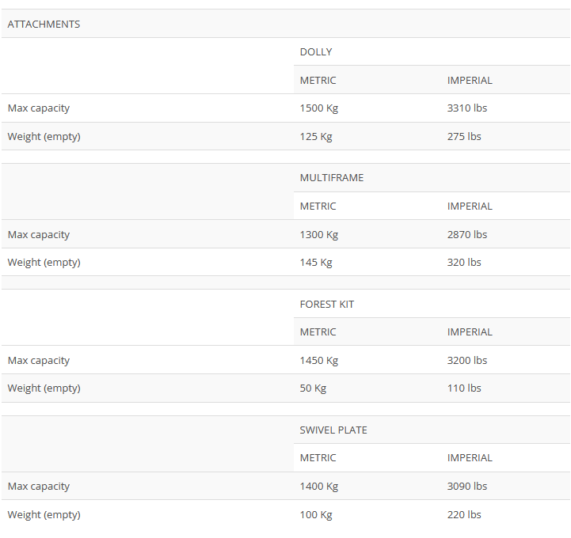The height and width of the screenshot is (538, 571).
Task: Click the SWIVEL PLATE heading
Action: [333, 430]
